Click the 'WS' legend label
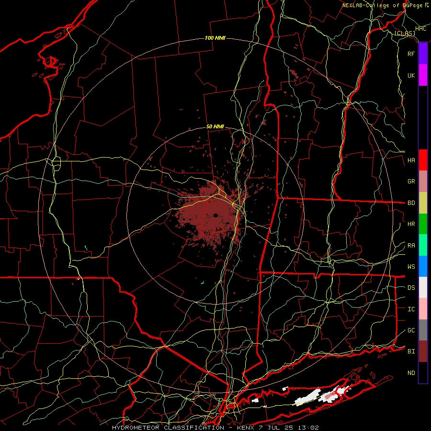This screenshot has height=431, width=431. (411, 267)
